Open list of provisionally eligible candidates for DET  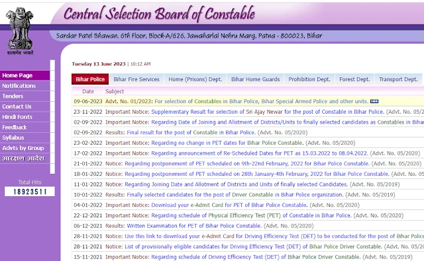pyautogui.click(x=253, y=246)
